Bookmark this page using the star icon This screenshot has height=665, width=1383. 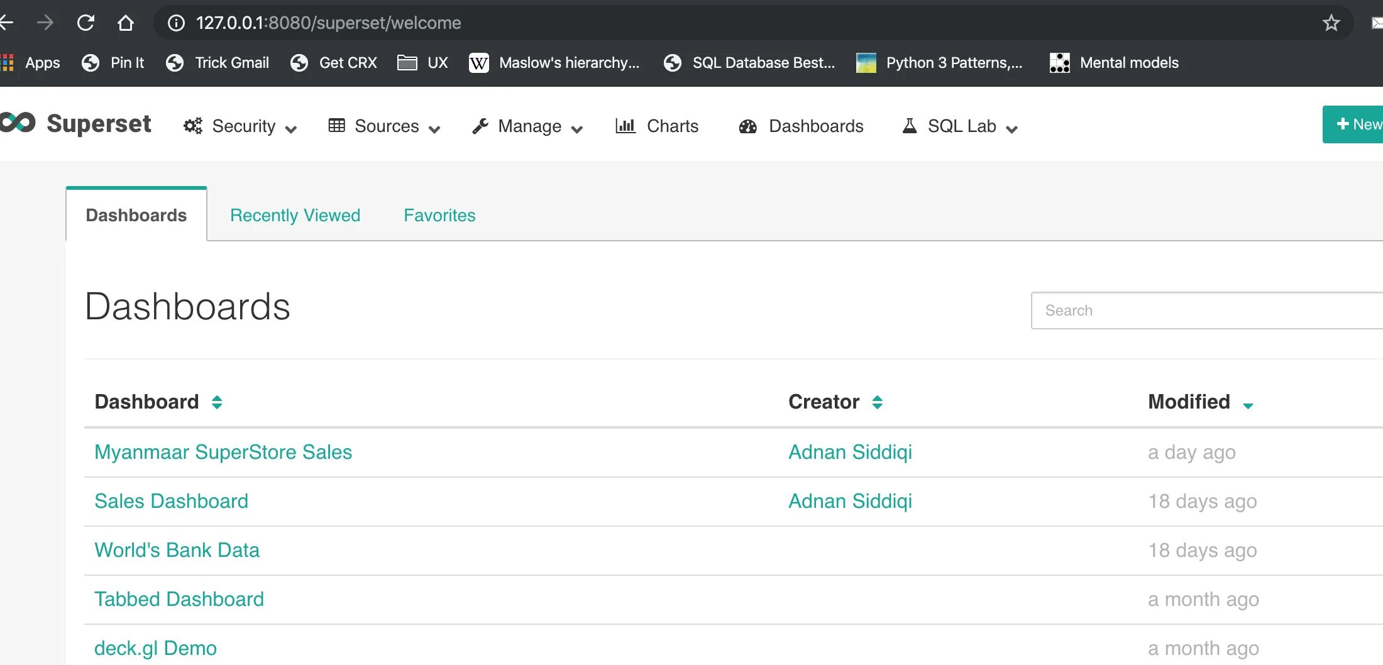pyautogui.click(x=1331, y=23)
